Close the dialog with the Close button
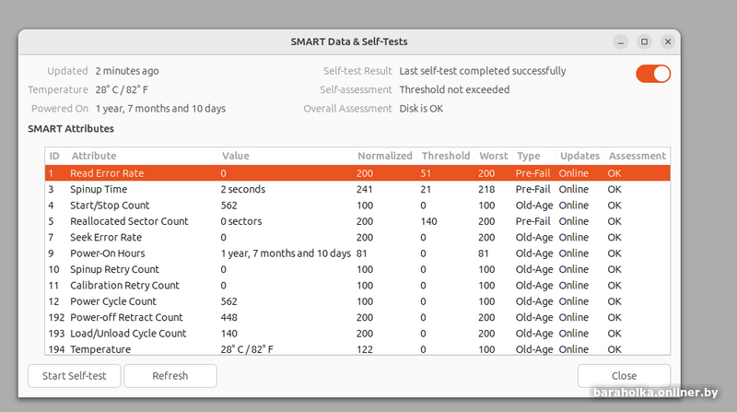The height and width of the screenshot is (412, 737). [x=624, y=376]
